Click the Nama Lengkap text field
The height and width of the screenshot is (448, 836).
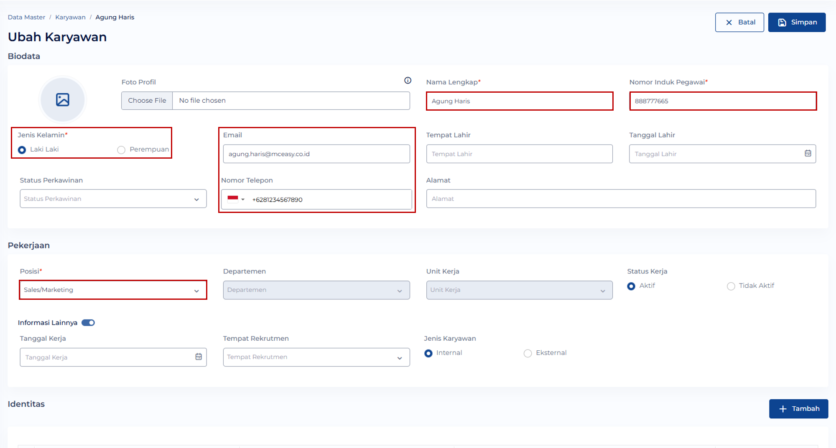click(x=519, y=101)
